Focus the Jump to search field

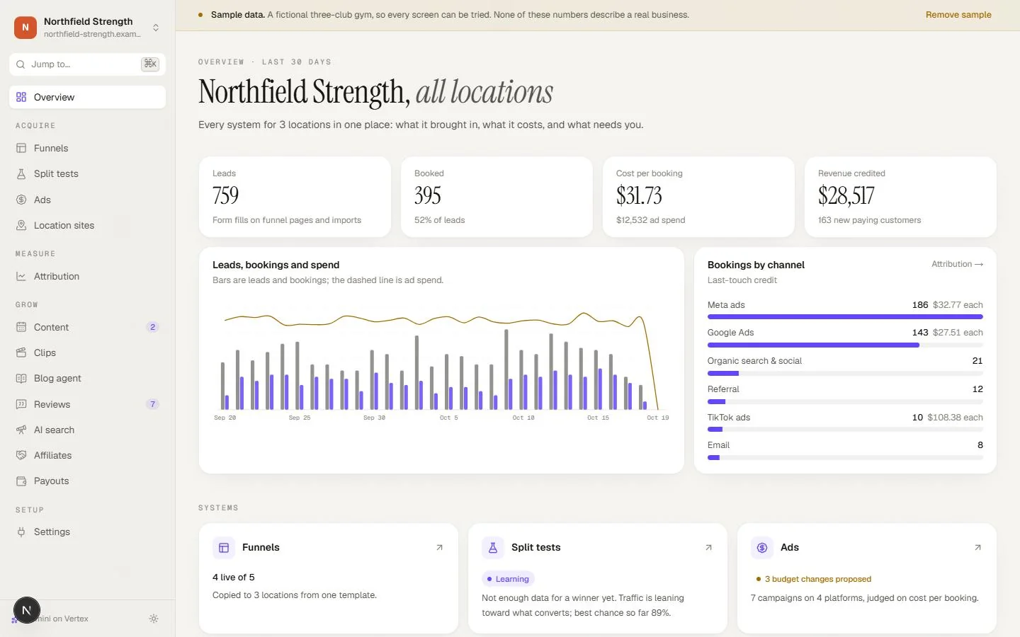click(x=87, y=64)
